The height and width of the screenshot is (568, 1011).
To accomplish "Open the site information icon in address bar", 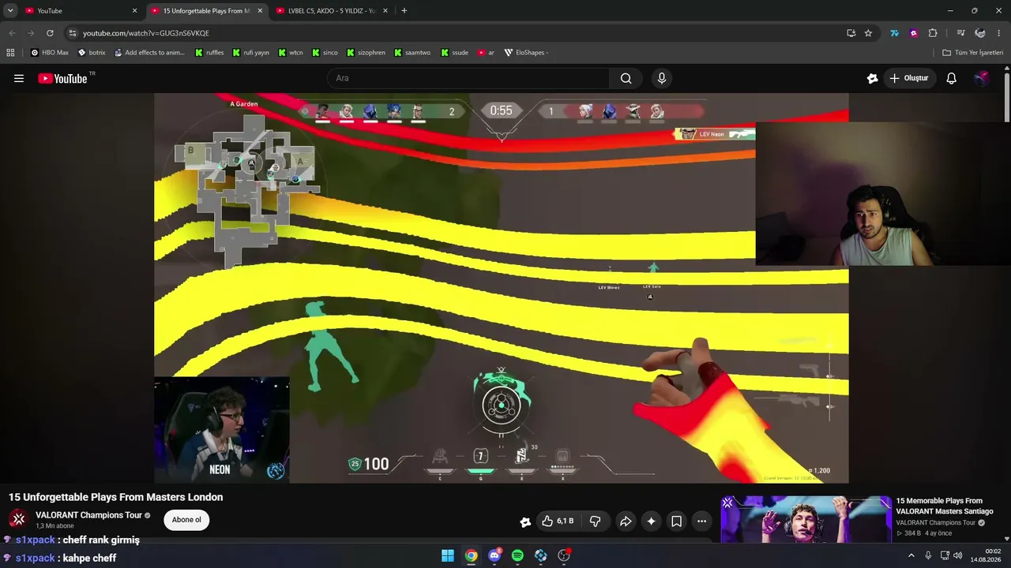I will [x=73, y=33].
